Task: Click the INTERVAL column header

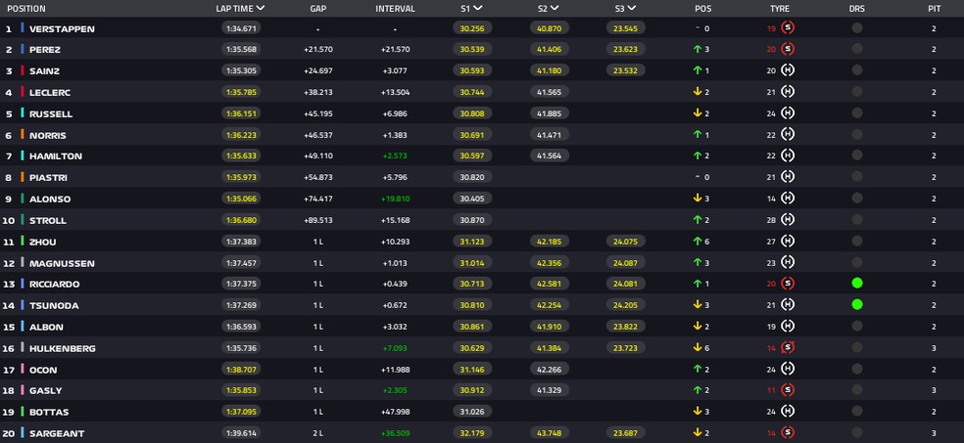Action: tap(396, 9)
